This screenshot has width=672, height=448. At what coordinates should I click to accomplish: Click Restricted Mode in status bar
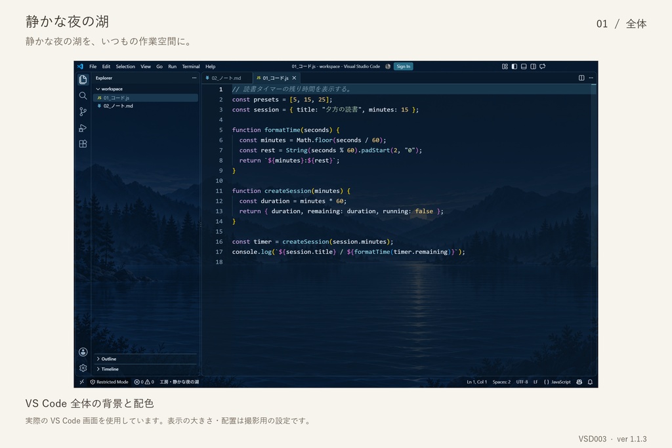110,382
